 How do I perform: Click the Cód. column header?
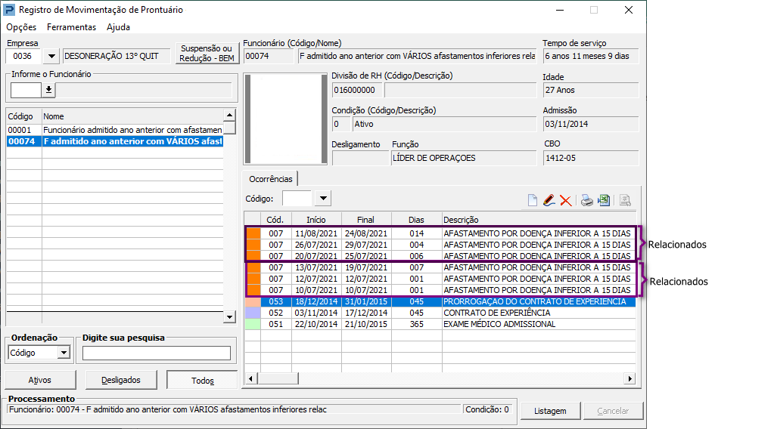tap(276, 220)
